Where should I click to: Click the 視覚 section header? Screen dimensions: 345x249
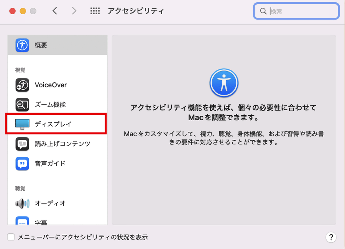[20, 70]
